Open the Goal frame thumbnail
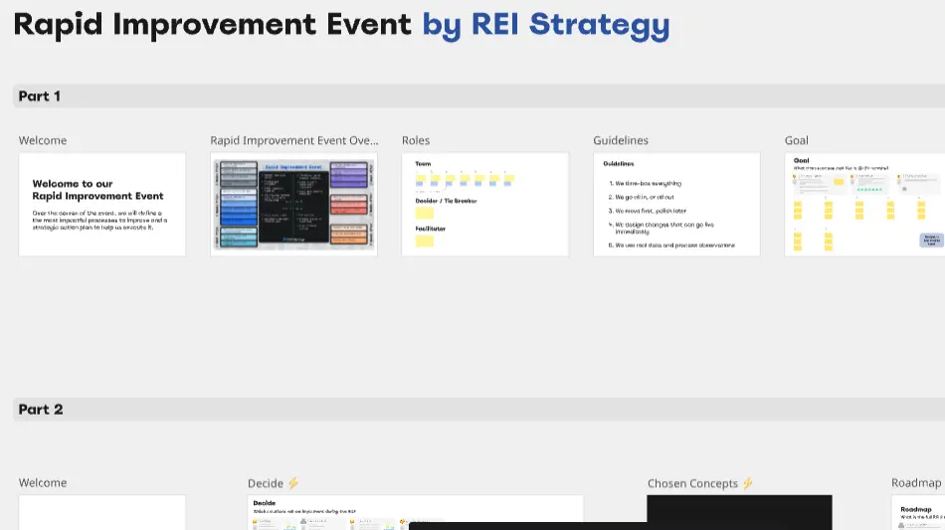This screenshot has width=945, height=530. [x=863, y=204]
